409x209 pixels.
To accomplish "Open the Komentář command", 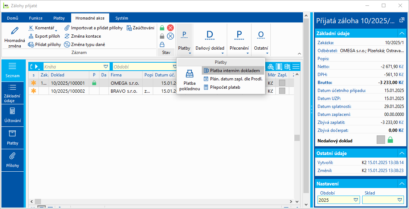I will click(x=42, y=28).
